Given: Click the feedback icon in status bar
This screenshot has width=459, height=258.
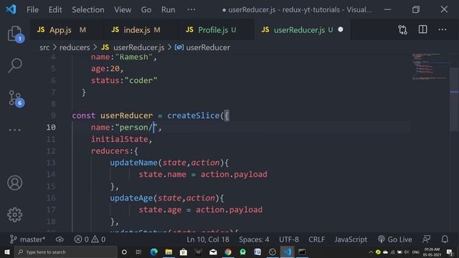Looking at the screenshot, I should pyautogui.click(x=427, y=239).
